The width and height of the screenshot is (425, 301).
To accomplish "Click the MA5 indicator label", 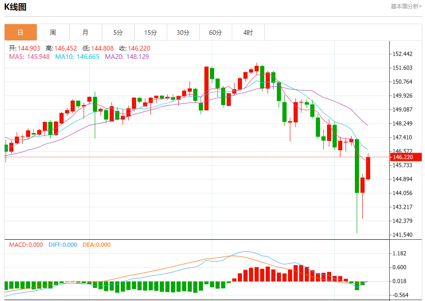I will [29, 57].
